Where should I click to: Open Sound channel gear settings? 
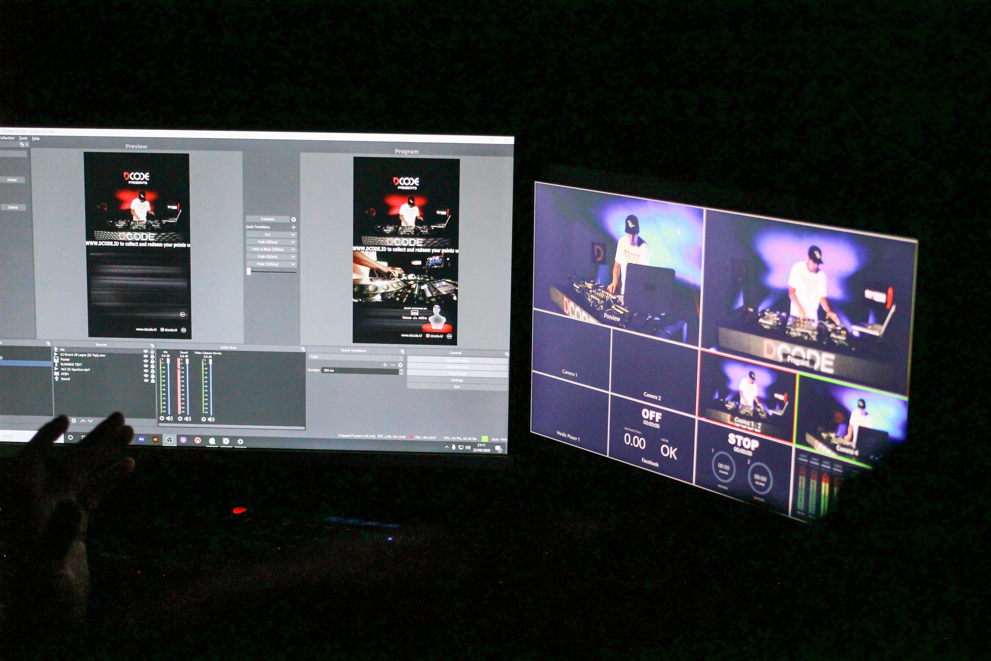tap(180, 419)
